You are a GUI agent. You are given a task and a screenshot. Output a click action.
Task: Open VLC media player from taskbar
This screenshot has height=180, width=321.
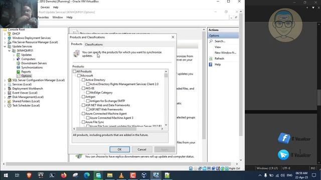121,175
